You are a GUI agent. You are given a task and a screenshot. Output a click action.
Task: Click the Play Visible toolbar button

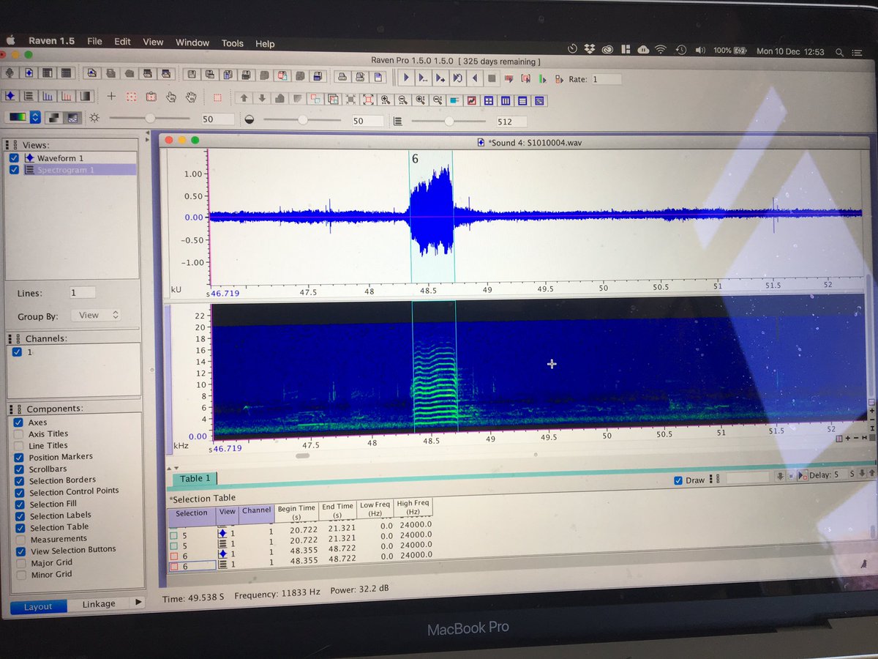coord(423,78)
